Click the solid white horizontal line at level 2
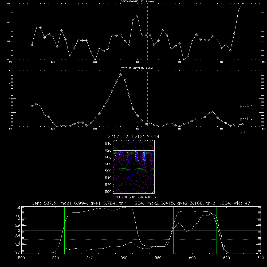 (141, 230)
